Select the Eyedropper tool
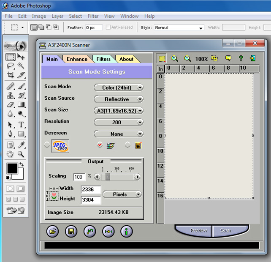Viewport: 271px width, 262px height. tap(21, 145)
